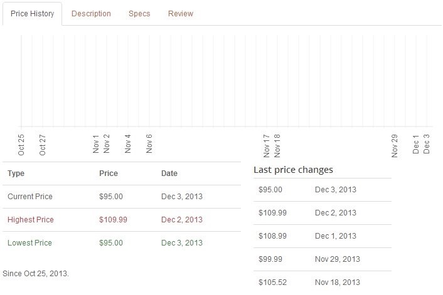Image resolution: width=443 pixels, height=295 pixels.
Task: Select the Nov 29 axis date marker
Action: click(x=395, y=145)
